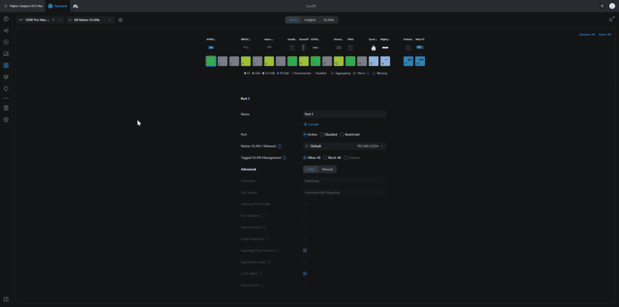Open the Settings gear in the left sidebar

[x=6, y=120]
